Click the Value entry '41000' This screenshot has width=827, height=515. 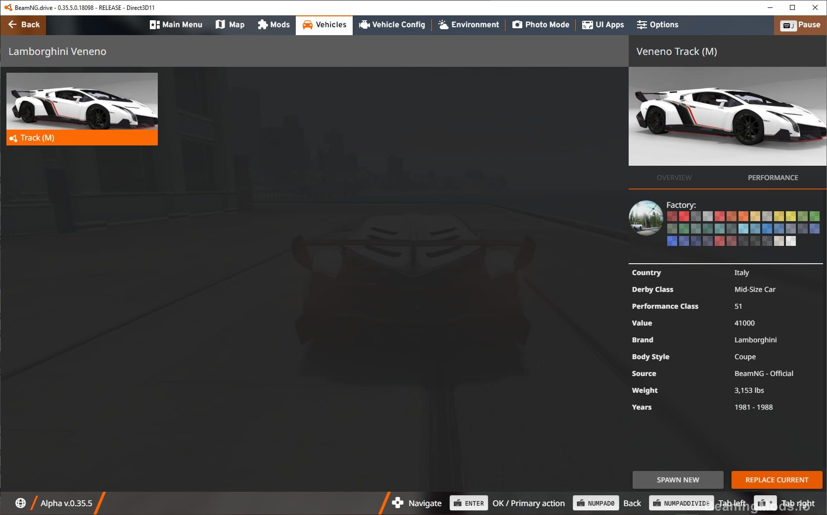click(x=744, y=323)
